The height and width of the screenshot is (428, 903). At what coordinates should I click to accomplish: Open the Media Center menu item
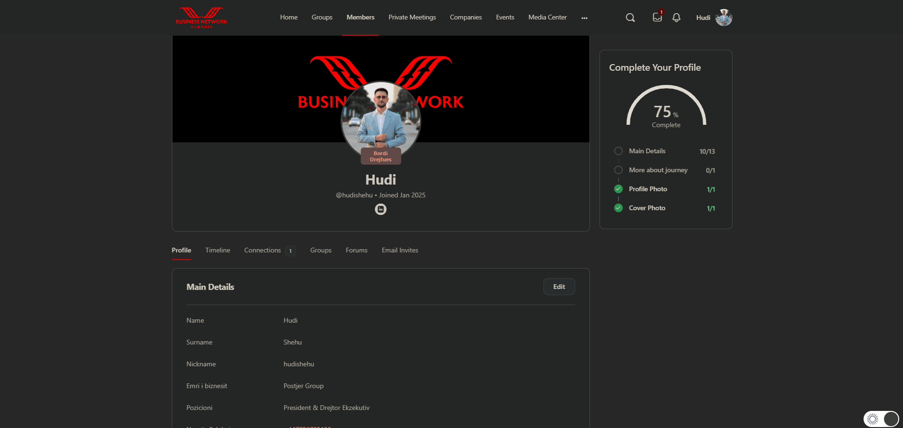pos(548,17)
